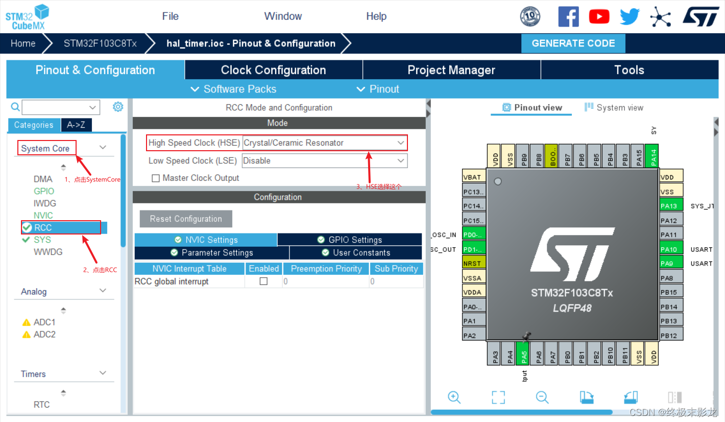Screen dimensions: 725x422
Task: Open the GPIO Settings tab
Action: tap(349, 240)
